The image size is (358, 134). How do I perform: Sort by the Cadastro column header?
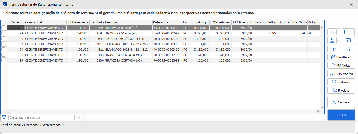(x=16, y=22)
